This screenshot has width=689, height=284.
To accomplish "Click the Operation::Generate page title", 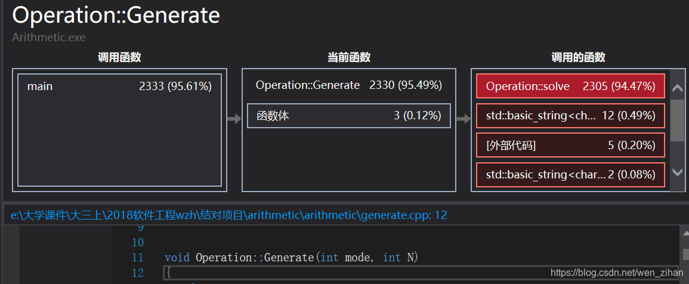I will (x=116, y=16).
